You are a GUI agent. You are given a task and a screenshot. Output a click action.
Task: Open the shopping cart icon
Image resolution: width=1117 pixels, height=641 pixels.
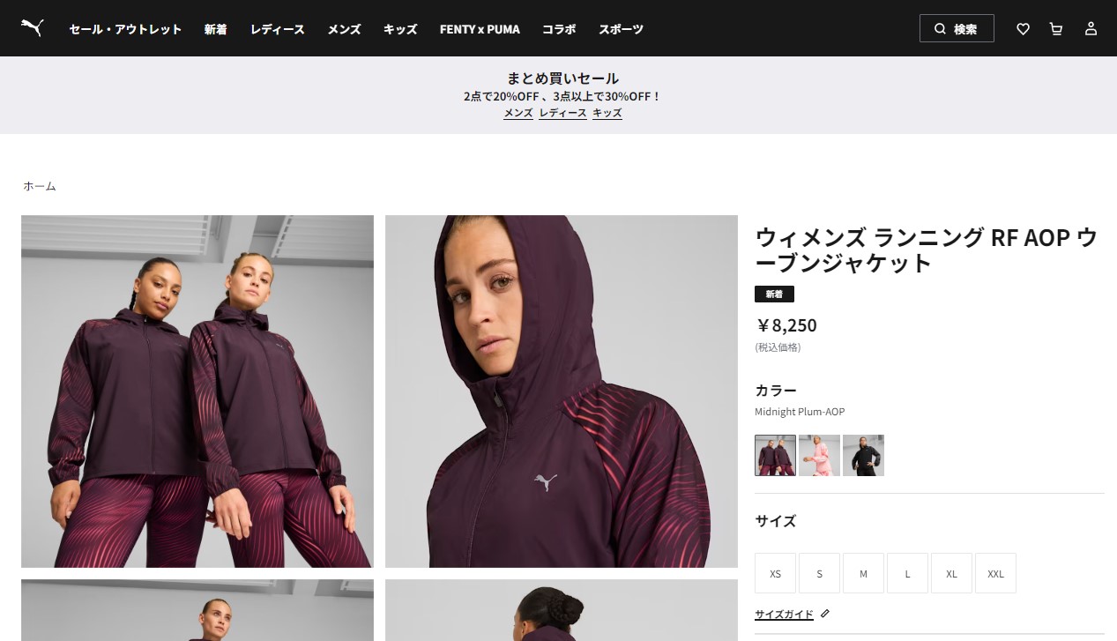pos(1056,29)
